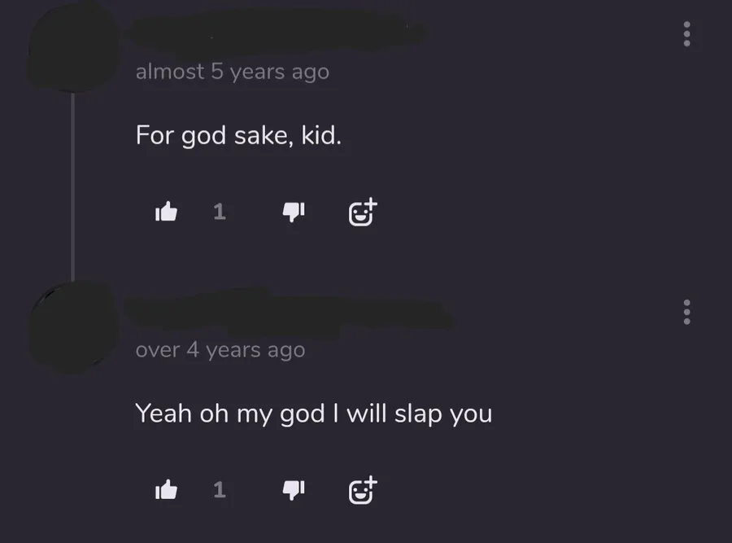Screen dimensions: 732x543
Task: Add emoji reaction to "For god sake, kid."
Action: [x=363, y=212]
